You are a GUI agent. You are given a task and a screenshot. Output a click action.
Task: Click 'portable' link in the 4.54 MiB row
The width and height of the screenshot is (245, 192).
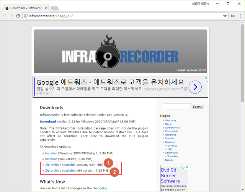[69, 165]
